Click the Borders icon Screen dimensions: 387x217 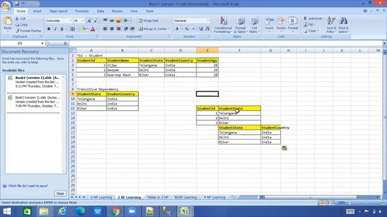[73, 29]
